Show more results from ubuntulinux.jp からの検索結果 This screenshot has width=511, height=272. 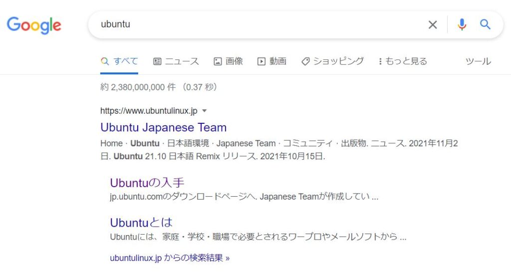point(170,258)
